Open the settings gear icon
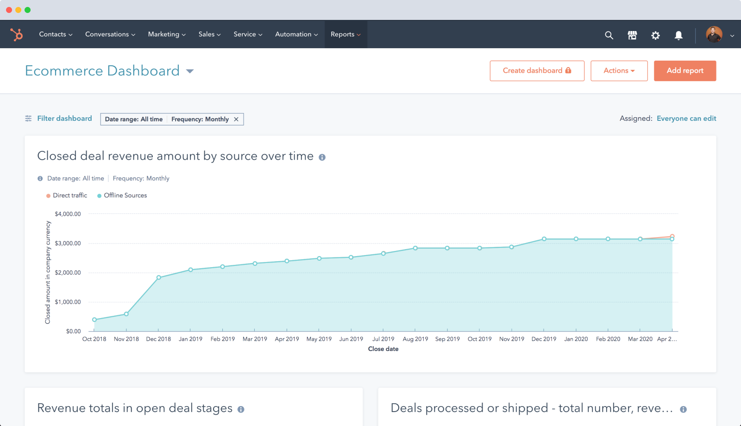The height and width of the screenshot is (426, 741). click(x=655, y=35)
